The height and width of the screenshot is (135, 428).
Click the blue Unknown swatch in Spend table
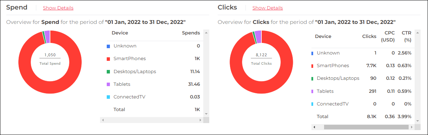pos(108,46)
